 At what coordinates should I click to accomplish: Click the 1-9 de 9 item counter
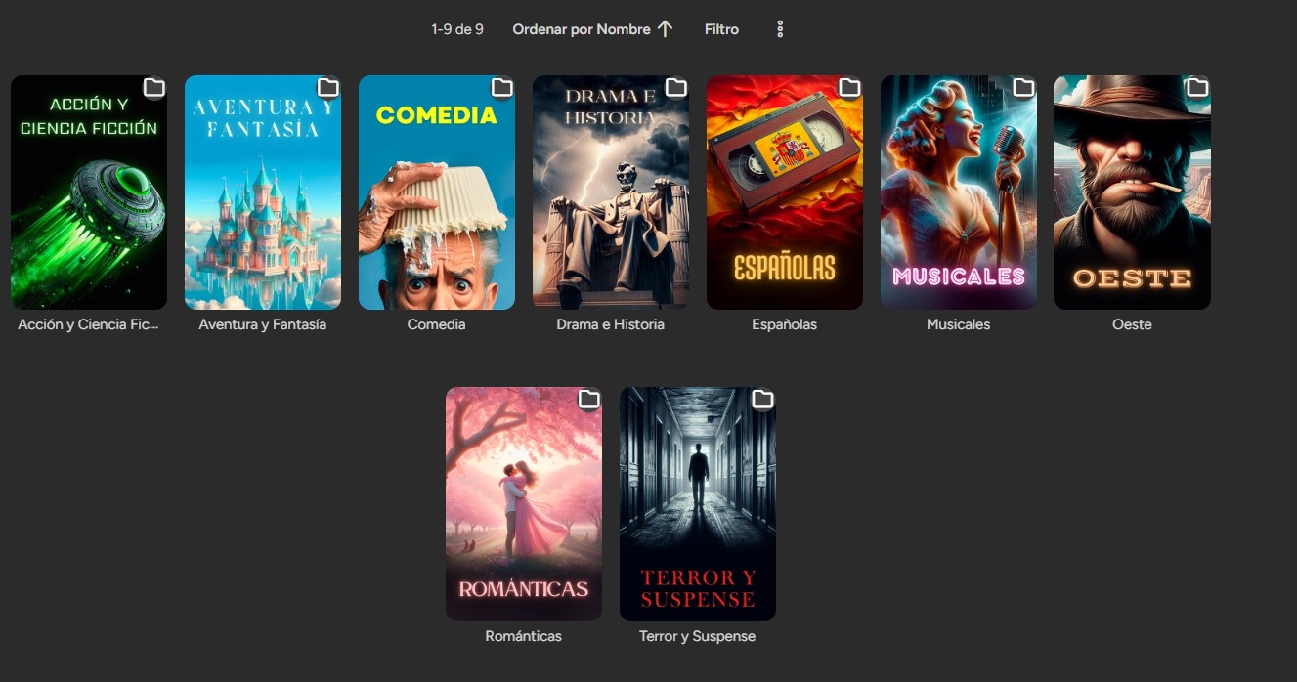tap(457, 29)
